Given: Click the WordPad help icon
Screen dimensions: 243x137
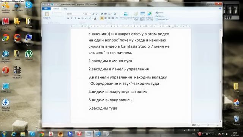Looking at the screenshot, I should click(220, 8).
